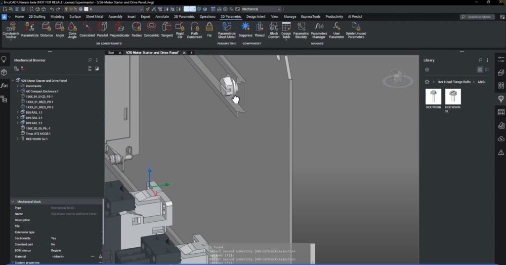Viewport: 506px width, 265px height.
Task: Expand AX Compact Enclosure:1 node
Action: coord(18,91)
